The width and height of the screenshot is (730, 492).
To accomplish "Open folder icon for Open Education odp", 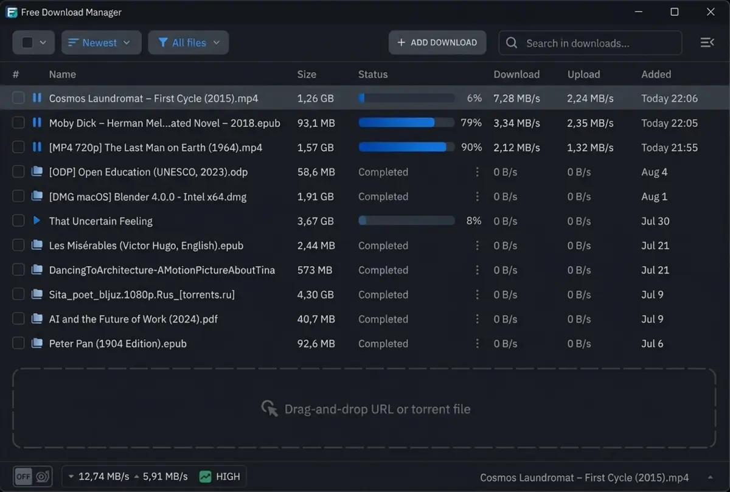I will [36, 172].
